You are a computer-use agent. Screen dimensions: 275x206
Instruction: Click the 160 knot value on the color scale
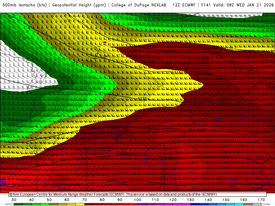(244, 200)
